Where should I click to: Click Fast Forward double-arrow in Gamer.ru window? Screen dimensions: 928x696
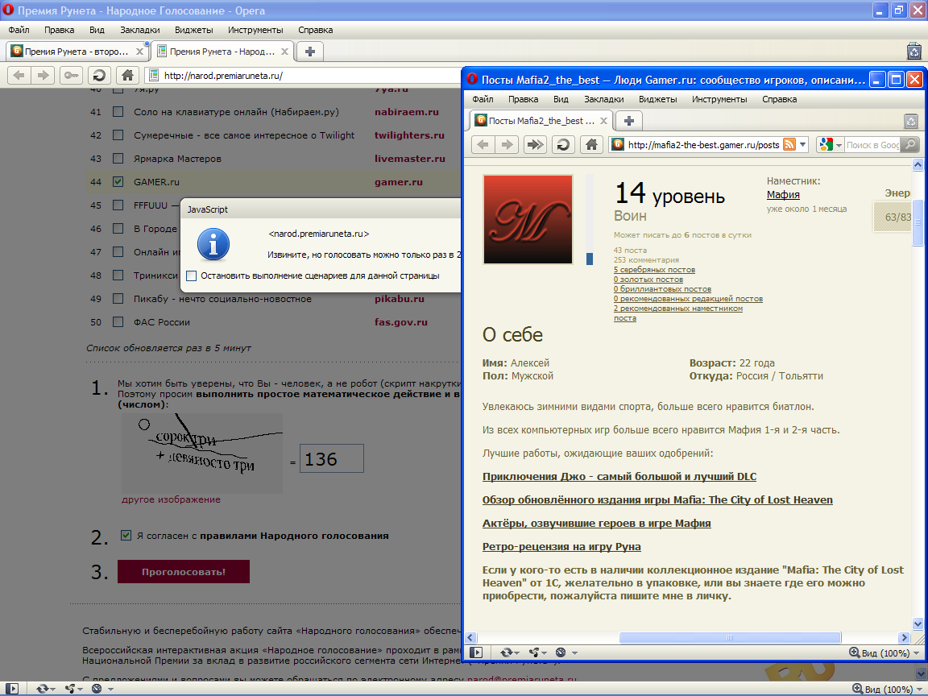point(534,144)
